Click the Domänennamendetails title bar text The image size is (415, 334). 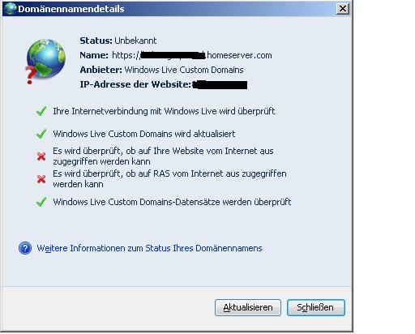tap(71, 9)
